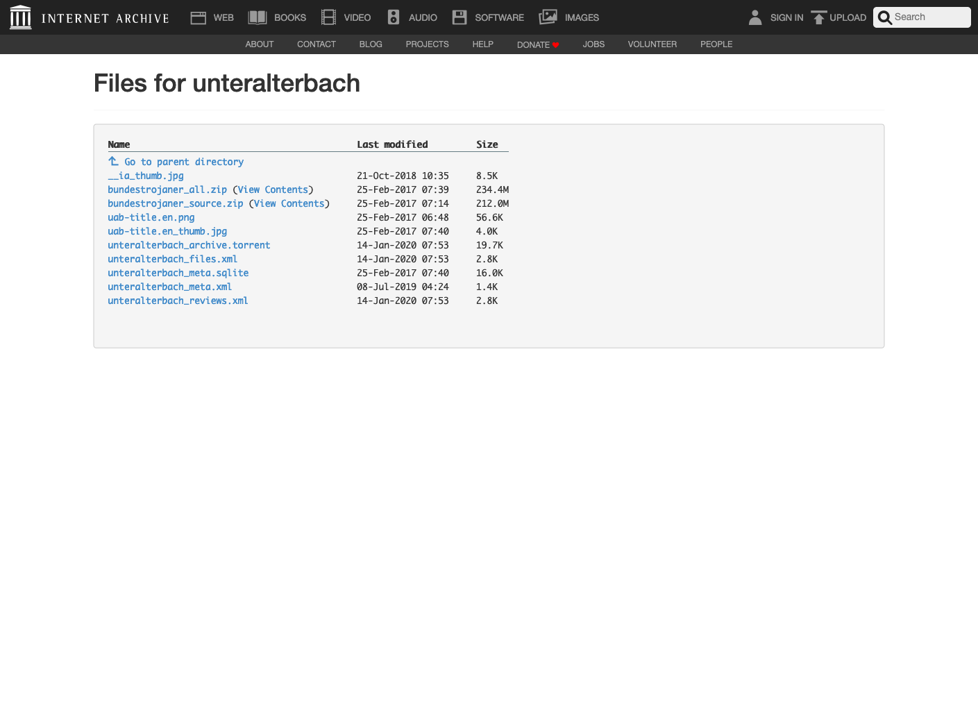Click the WEB navigation label
Image resolution: width=978 pixels, height=710 pixels.
224,18
